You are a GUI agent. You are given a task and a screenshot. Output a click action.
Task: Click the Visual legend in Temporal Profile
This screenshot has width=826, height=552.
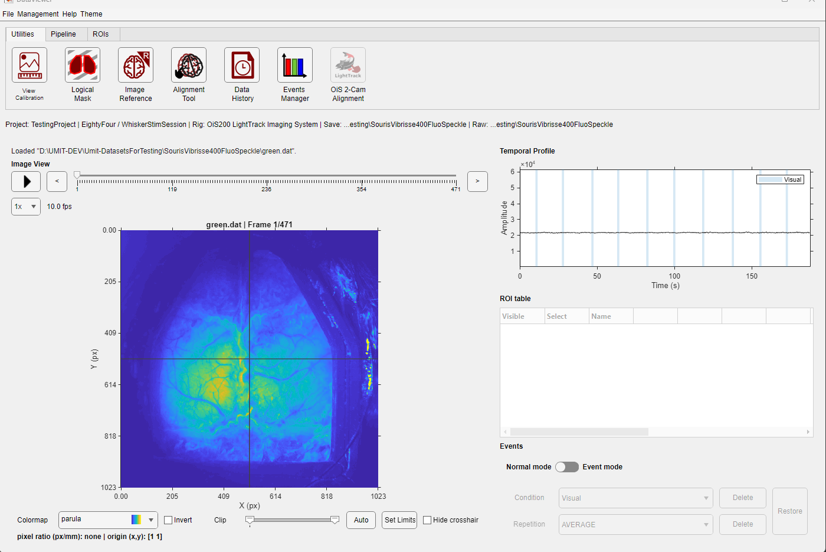(780, 179)
